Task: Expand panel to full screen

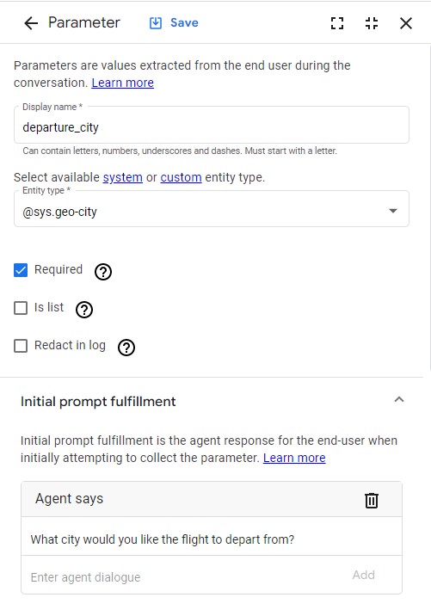Action: pyautogui.click(x=337, y=23)
